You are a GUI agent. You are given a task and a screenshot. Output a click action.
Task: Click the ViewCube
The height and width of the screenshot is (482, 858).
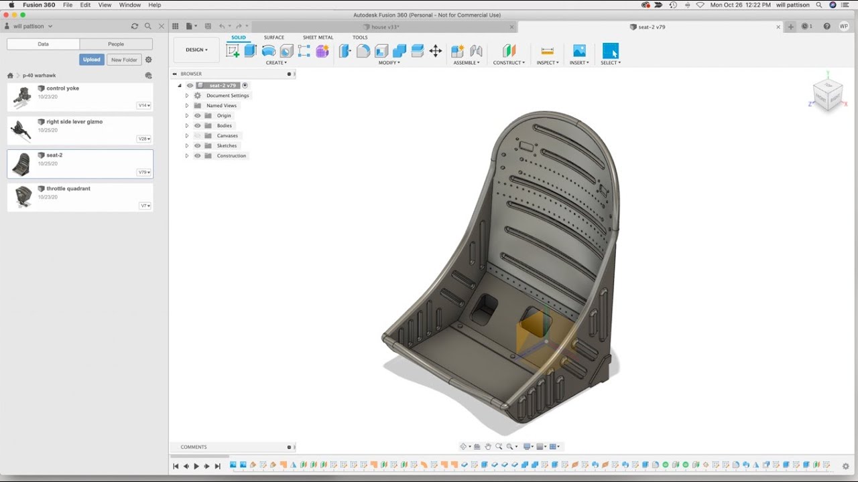[x=829, y=94]
